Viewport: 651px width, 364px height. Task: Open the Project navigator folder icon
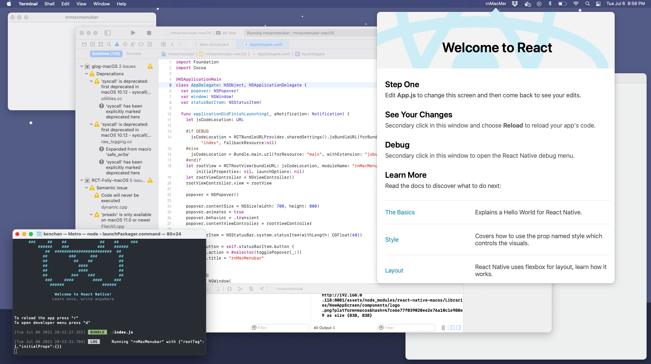coord(84,44)
